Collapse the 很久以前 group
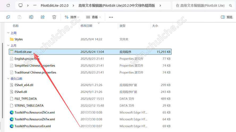236x132 pixels. (x=8, y=78)
